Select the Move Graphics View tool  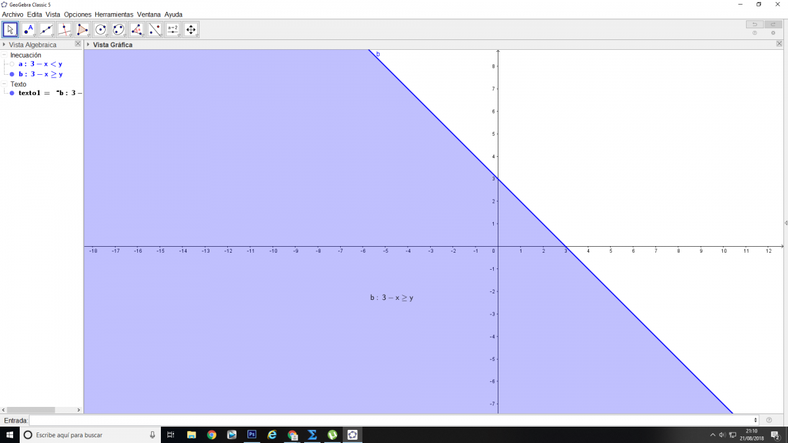point(190,30)
